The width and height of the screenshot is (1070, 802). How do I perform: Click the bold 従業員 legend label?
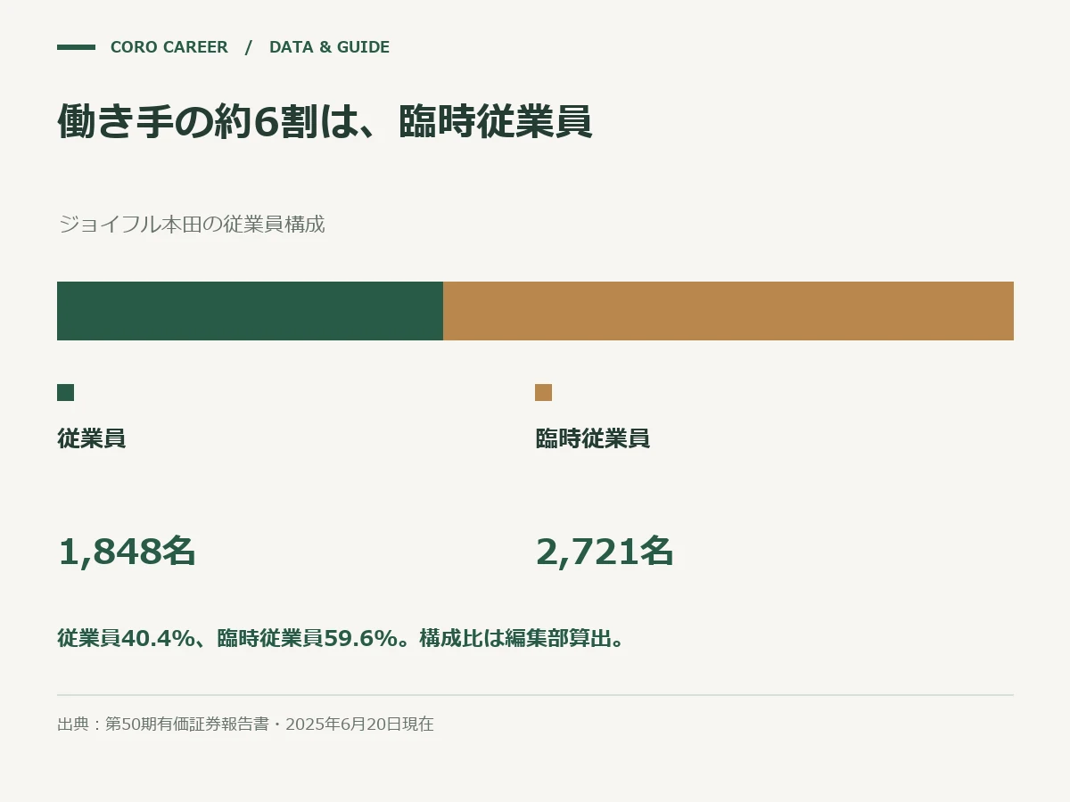pyautogui.click(x=91, y=438)
